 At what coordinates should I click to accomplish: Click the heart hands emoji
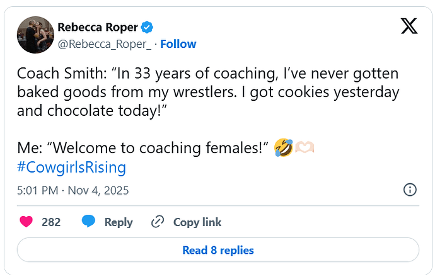(x=304, y=149)
